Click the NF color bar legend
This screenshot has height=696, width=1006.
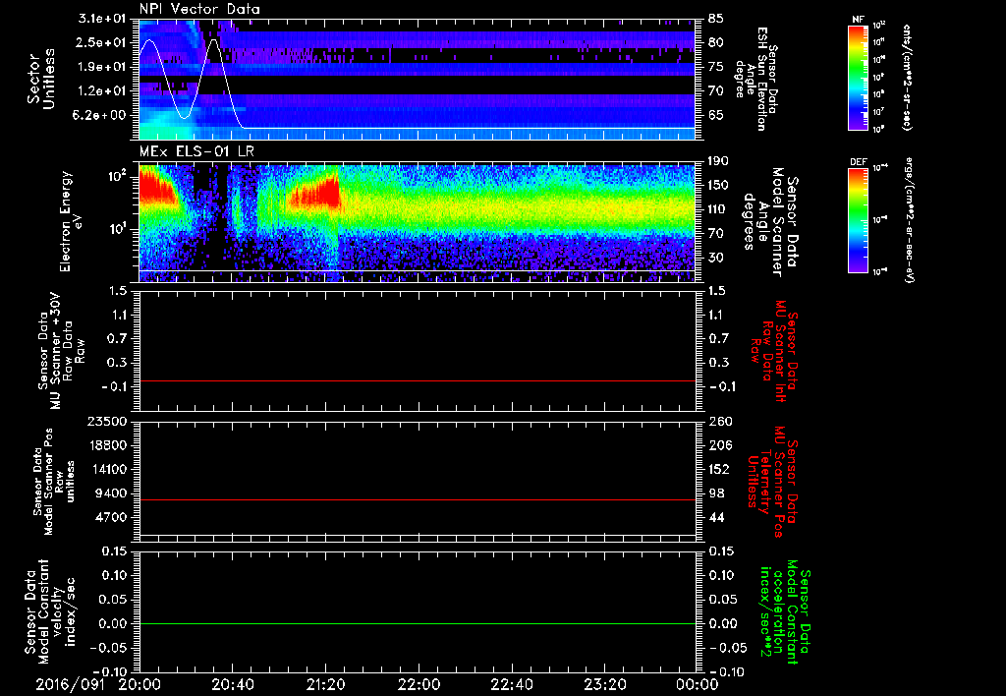858,77
